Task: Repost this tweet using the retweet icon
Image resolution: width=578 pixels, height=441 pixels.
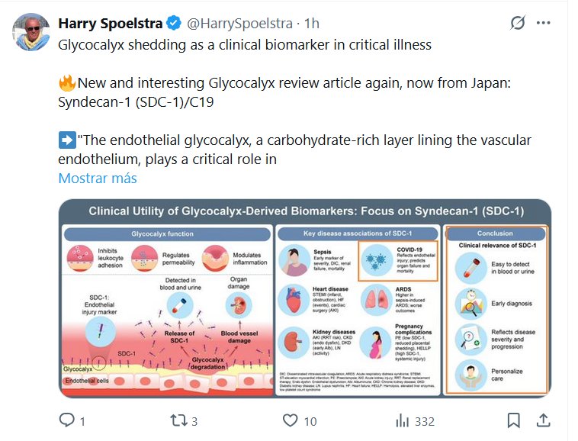Action: click(x=178, y=420)
